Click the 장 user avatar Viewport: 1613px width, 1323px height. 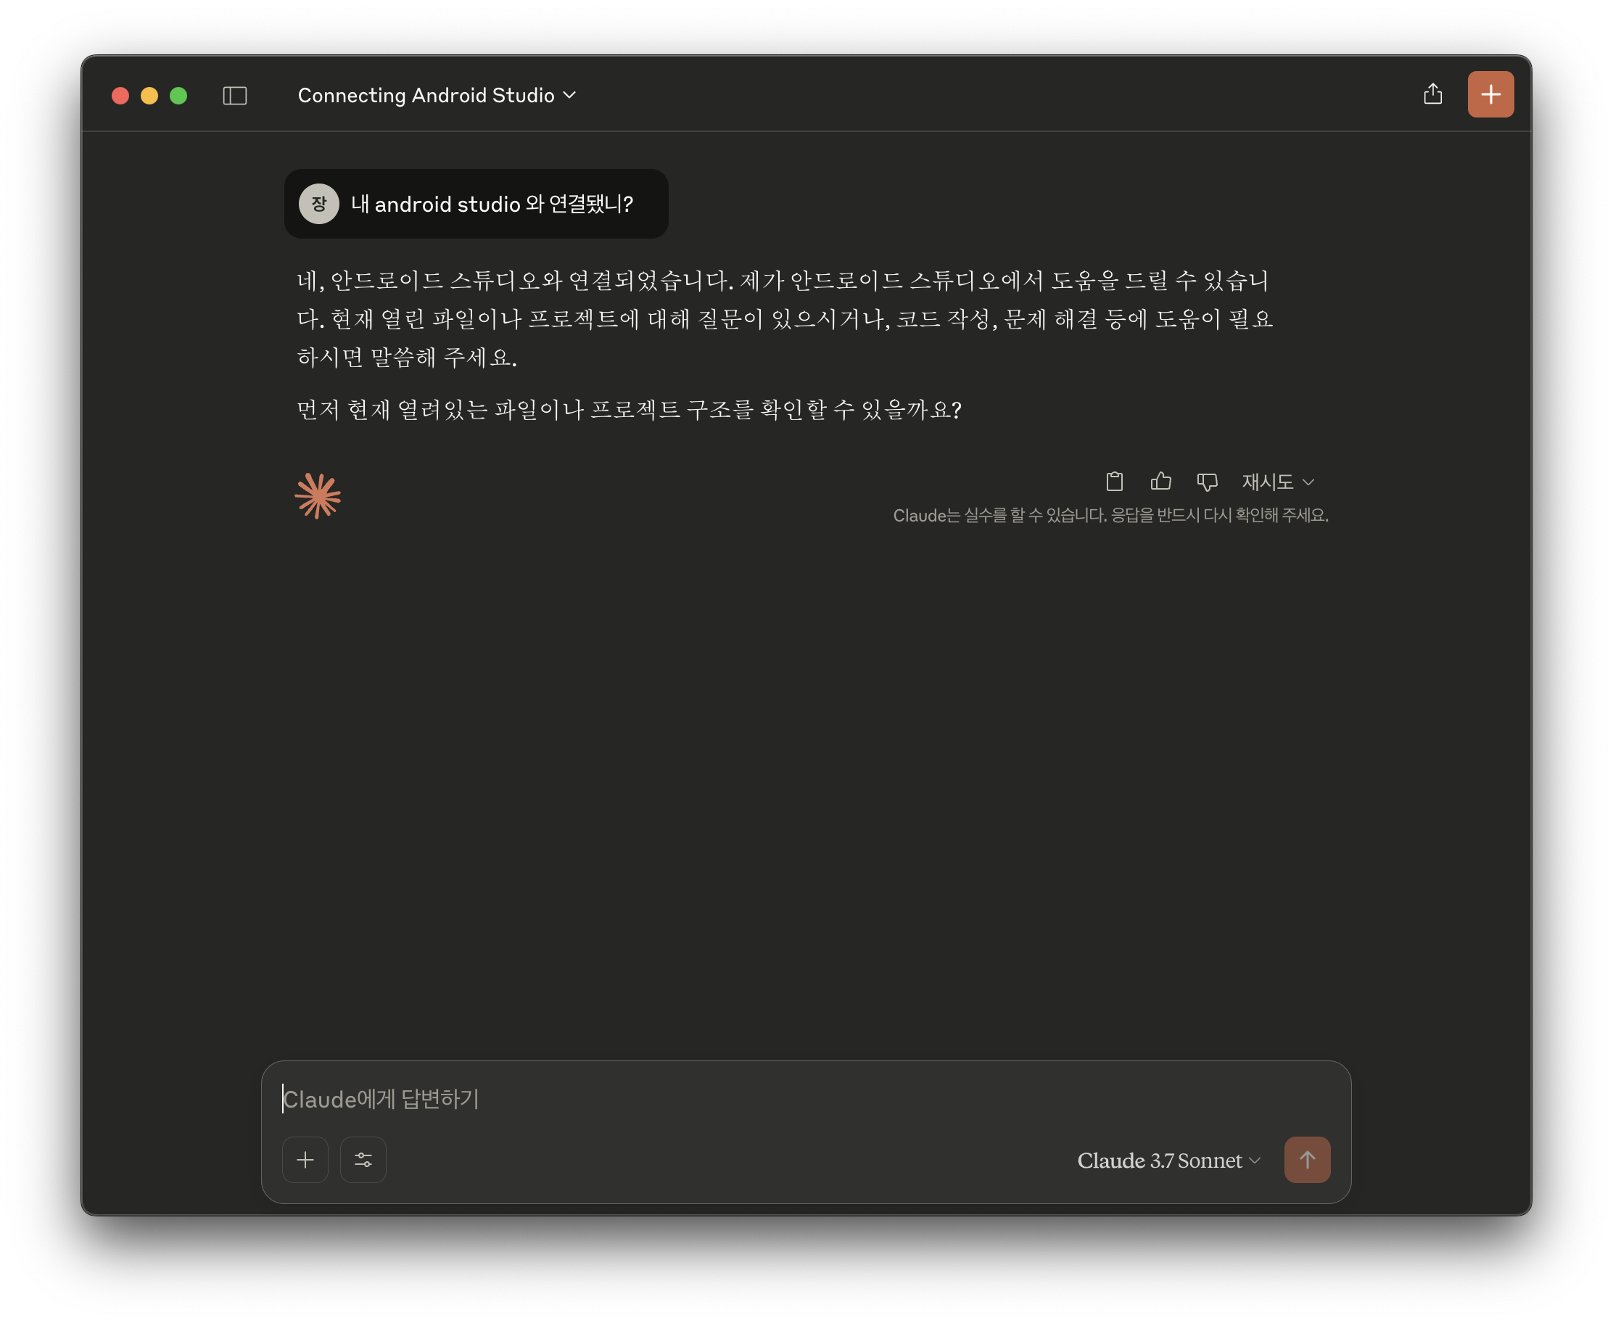pos(318,204)
